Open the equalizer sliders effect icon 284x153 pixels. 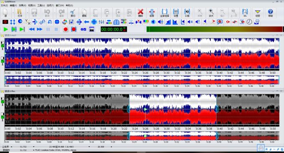101,22
